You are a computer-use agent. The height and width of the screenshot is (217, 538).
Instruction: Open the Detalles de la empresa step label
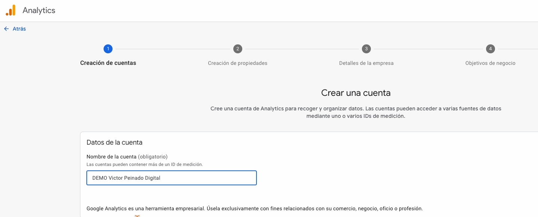pos(366,63)
